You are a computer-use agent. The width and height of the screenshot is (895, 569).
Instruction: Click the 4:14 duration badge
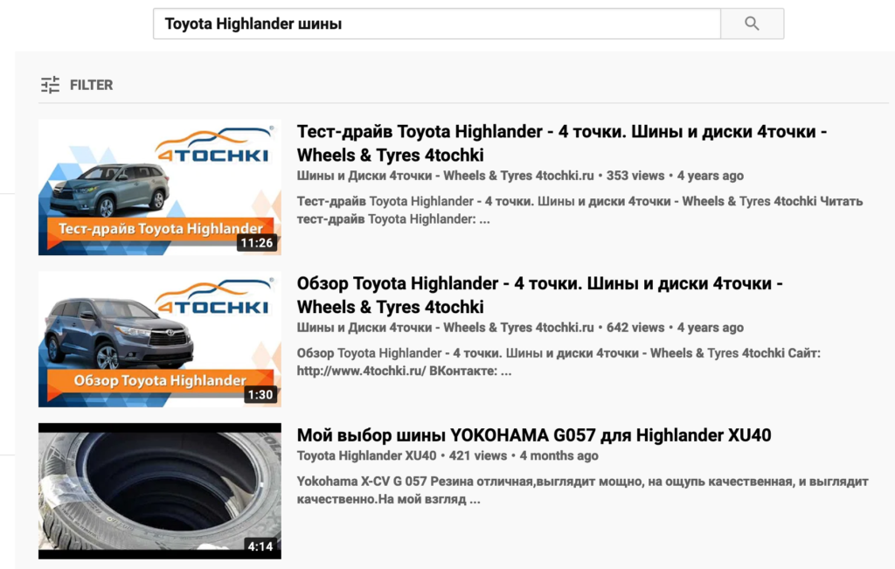point(260,547)
